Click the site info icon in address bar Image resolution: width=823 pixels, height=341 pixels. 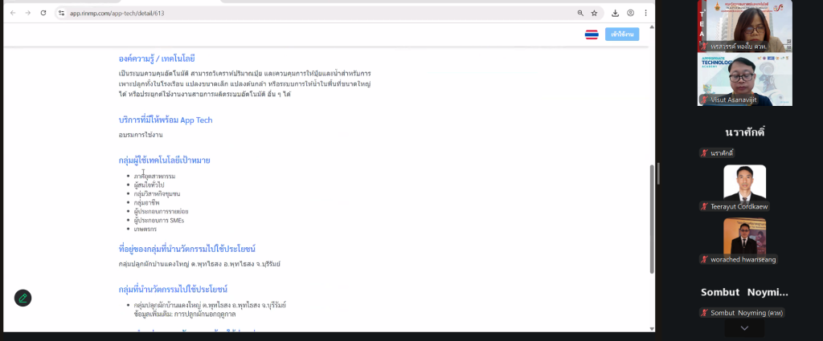(x=62, y=14)
